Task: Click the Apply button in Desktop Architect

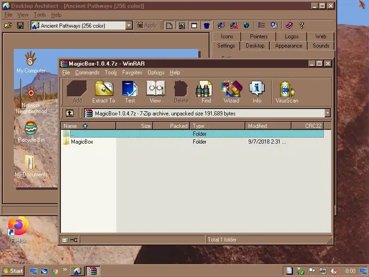Action: click(x=147, y=25)
